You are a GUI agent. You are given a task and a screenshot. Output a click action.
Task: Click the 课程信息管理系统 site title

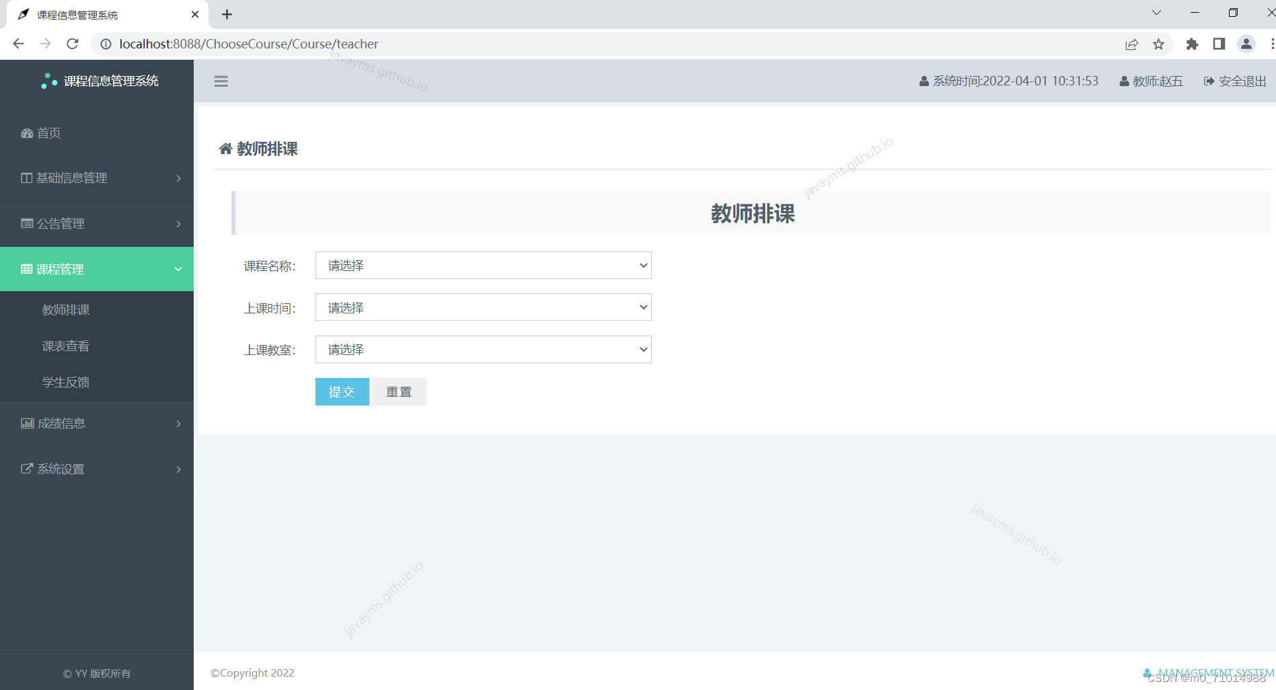[111, 81]
